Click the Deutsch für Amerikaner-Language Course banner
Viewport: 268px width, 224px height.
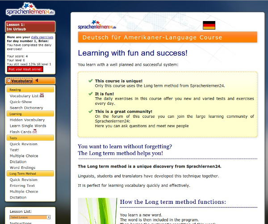click(x=167, y=37)
